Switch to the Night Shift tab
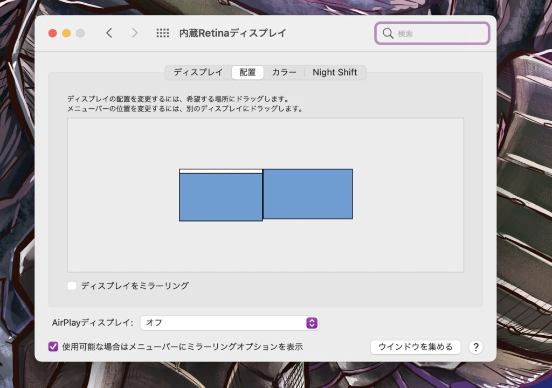 click(x=335, y=73)
